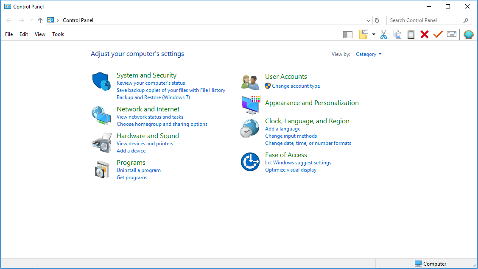478x269 pixels.
Task: Open the File menu
Action: 9,34
